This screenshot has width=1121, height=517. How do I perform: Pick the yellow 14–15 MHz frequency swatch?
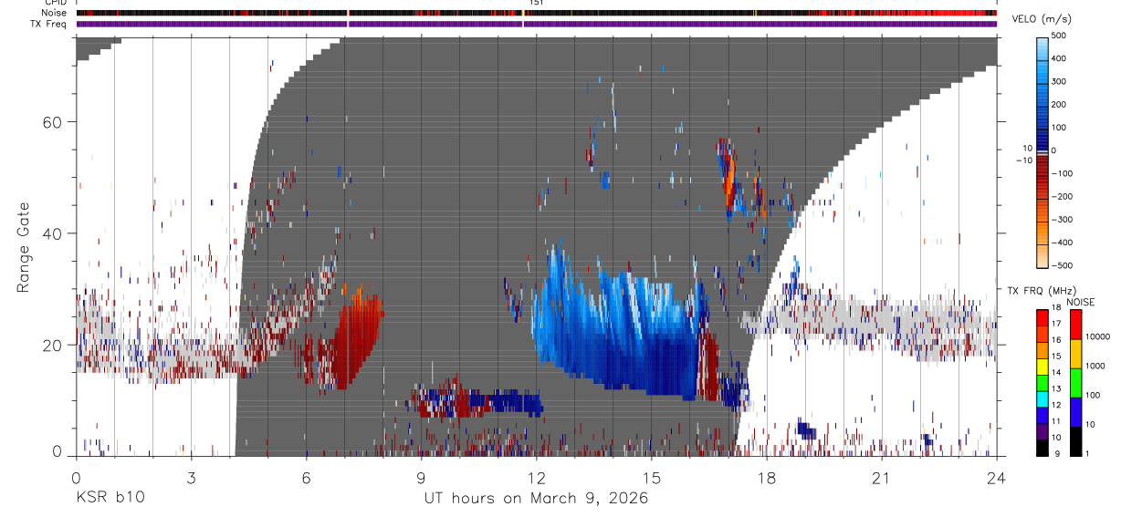[x=1042, y=366]
